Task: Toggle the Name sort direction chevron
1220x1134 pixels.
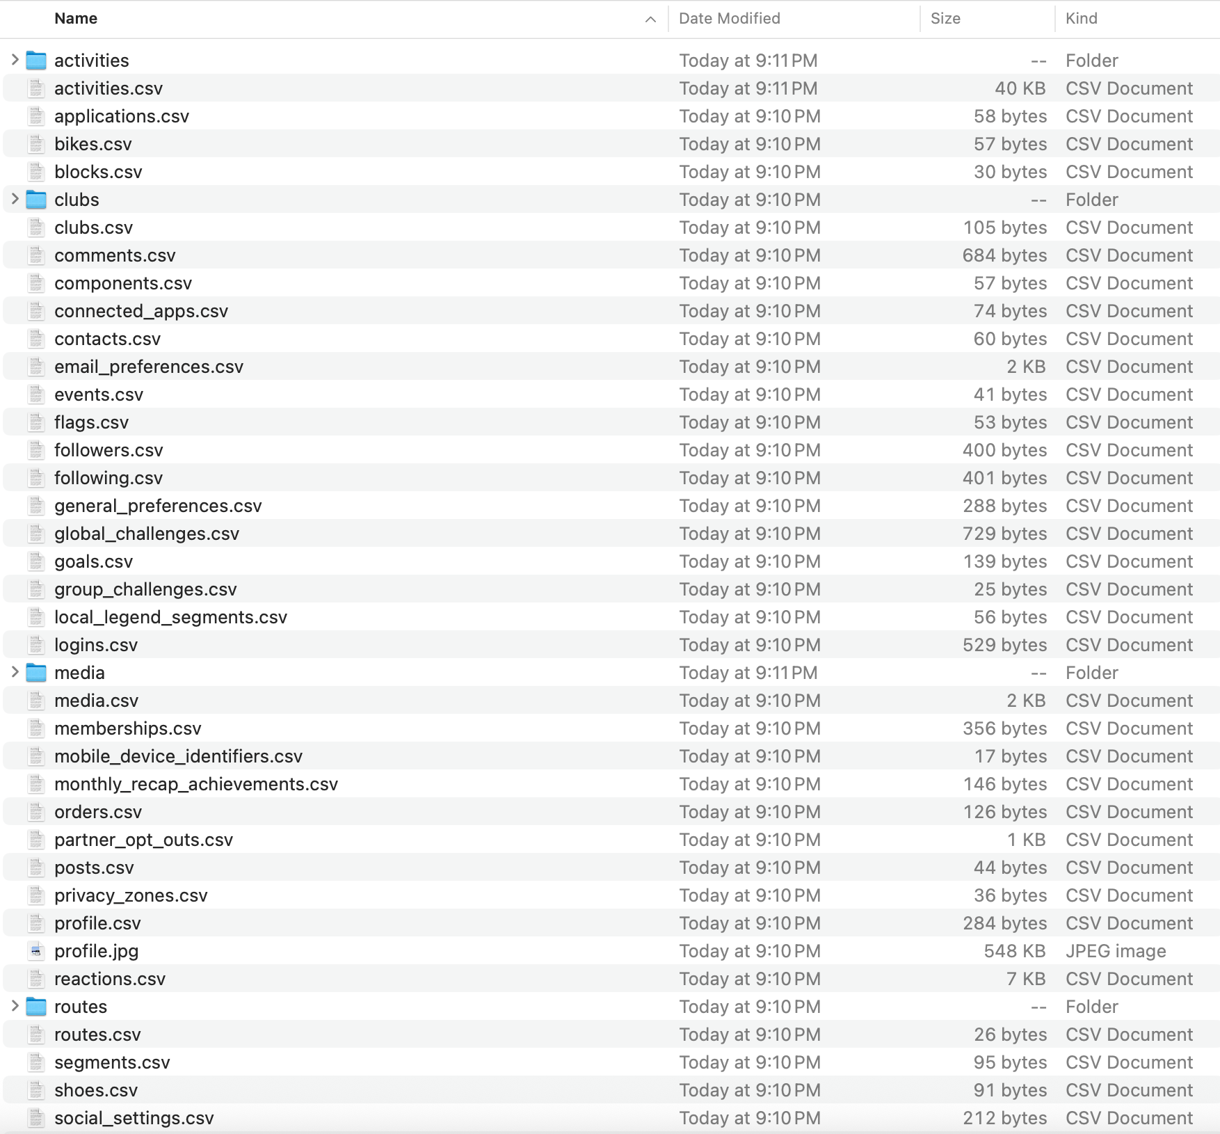Action: [x=650, y=19]
